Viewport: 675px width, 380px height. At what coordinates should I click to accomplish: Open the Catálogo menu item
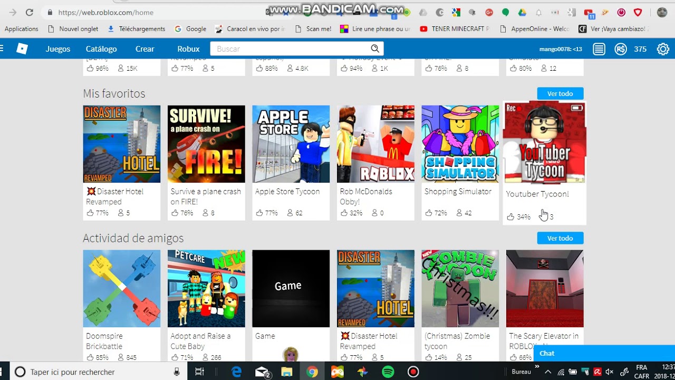click(101, 49)
